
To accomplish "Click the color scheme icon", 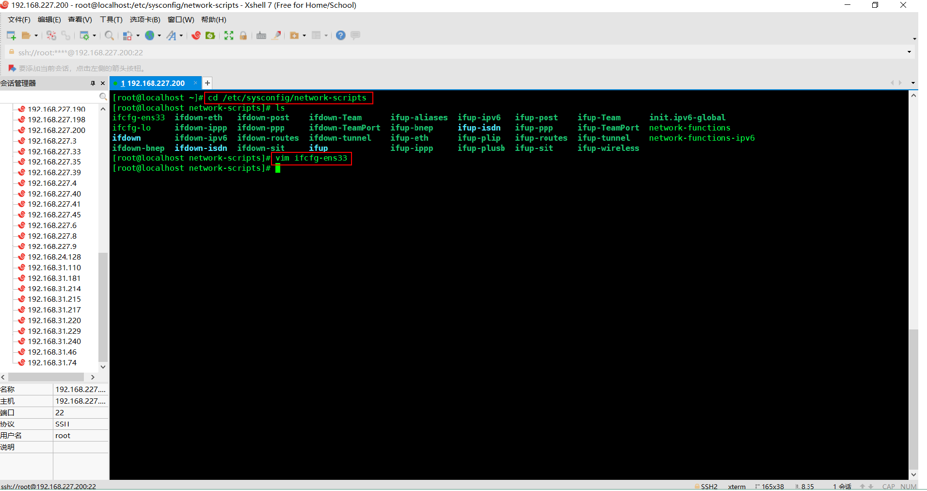I will coord(128,35).
